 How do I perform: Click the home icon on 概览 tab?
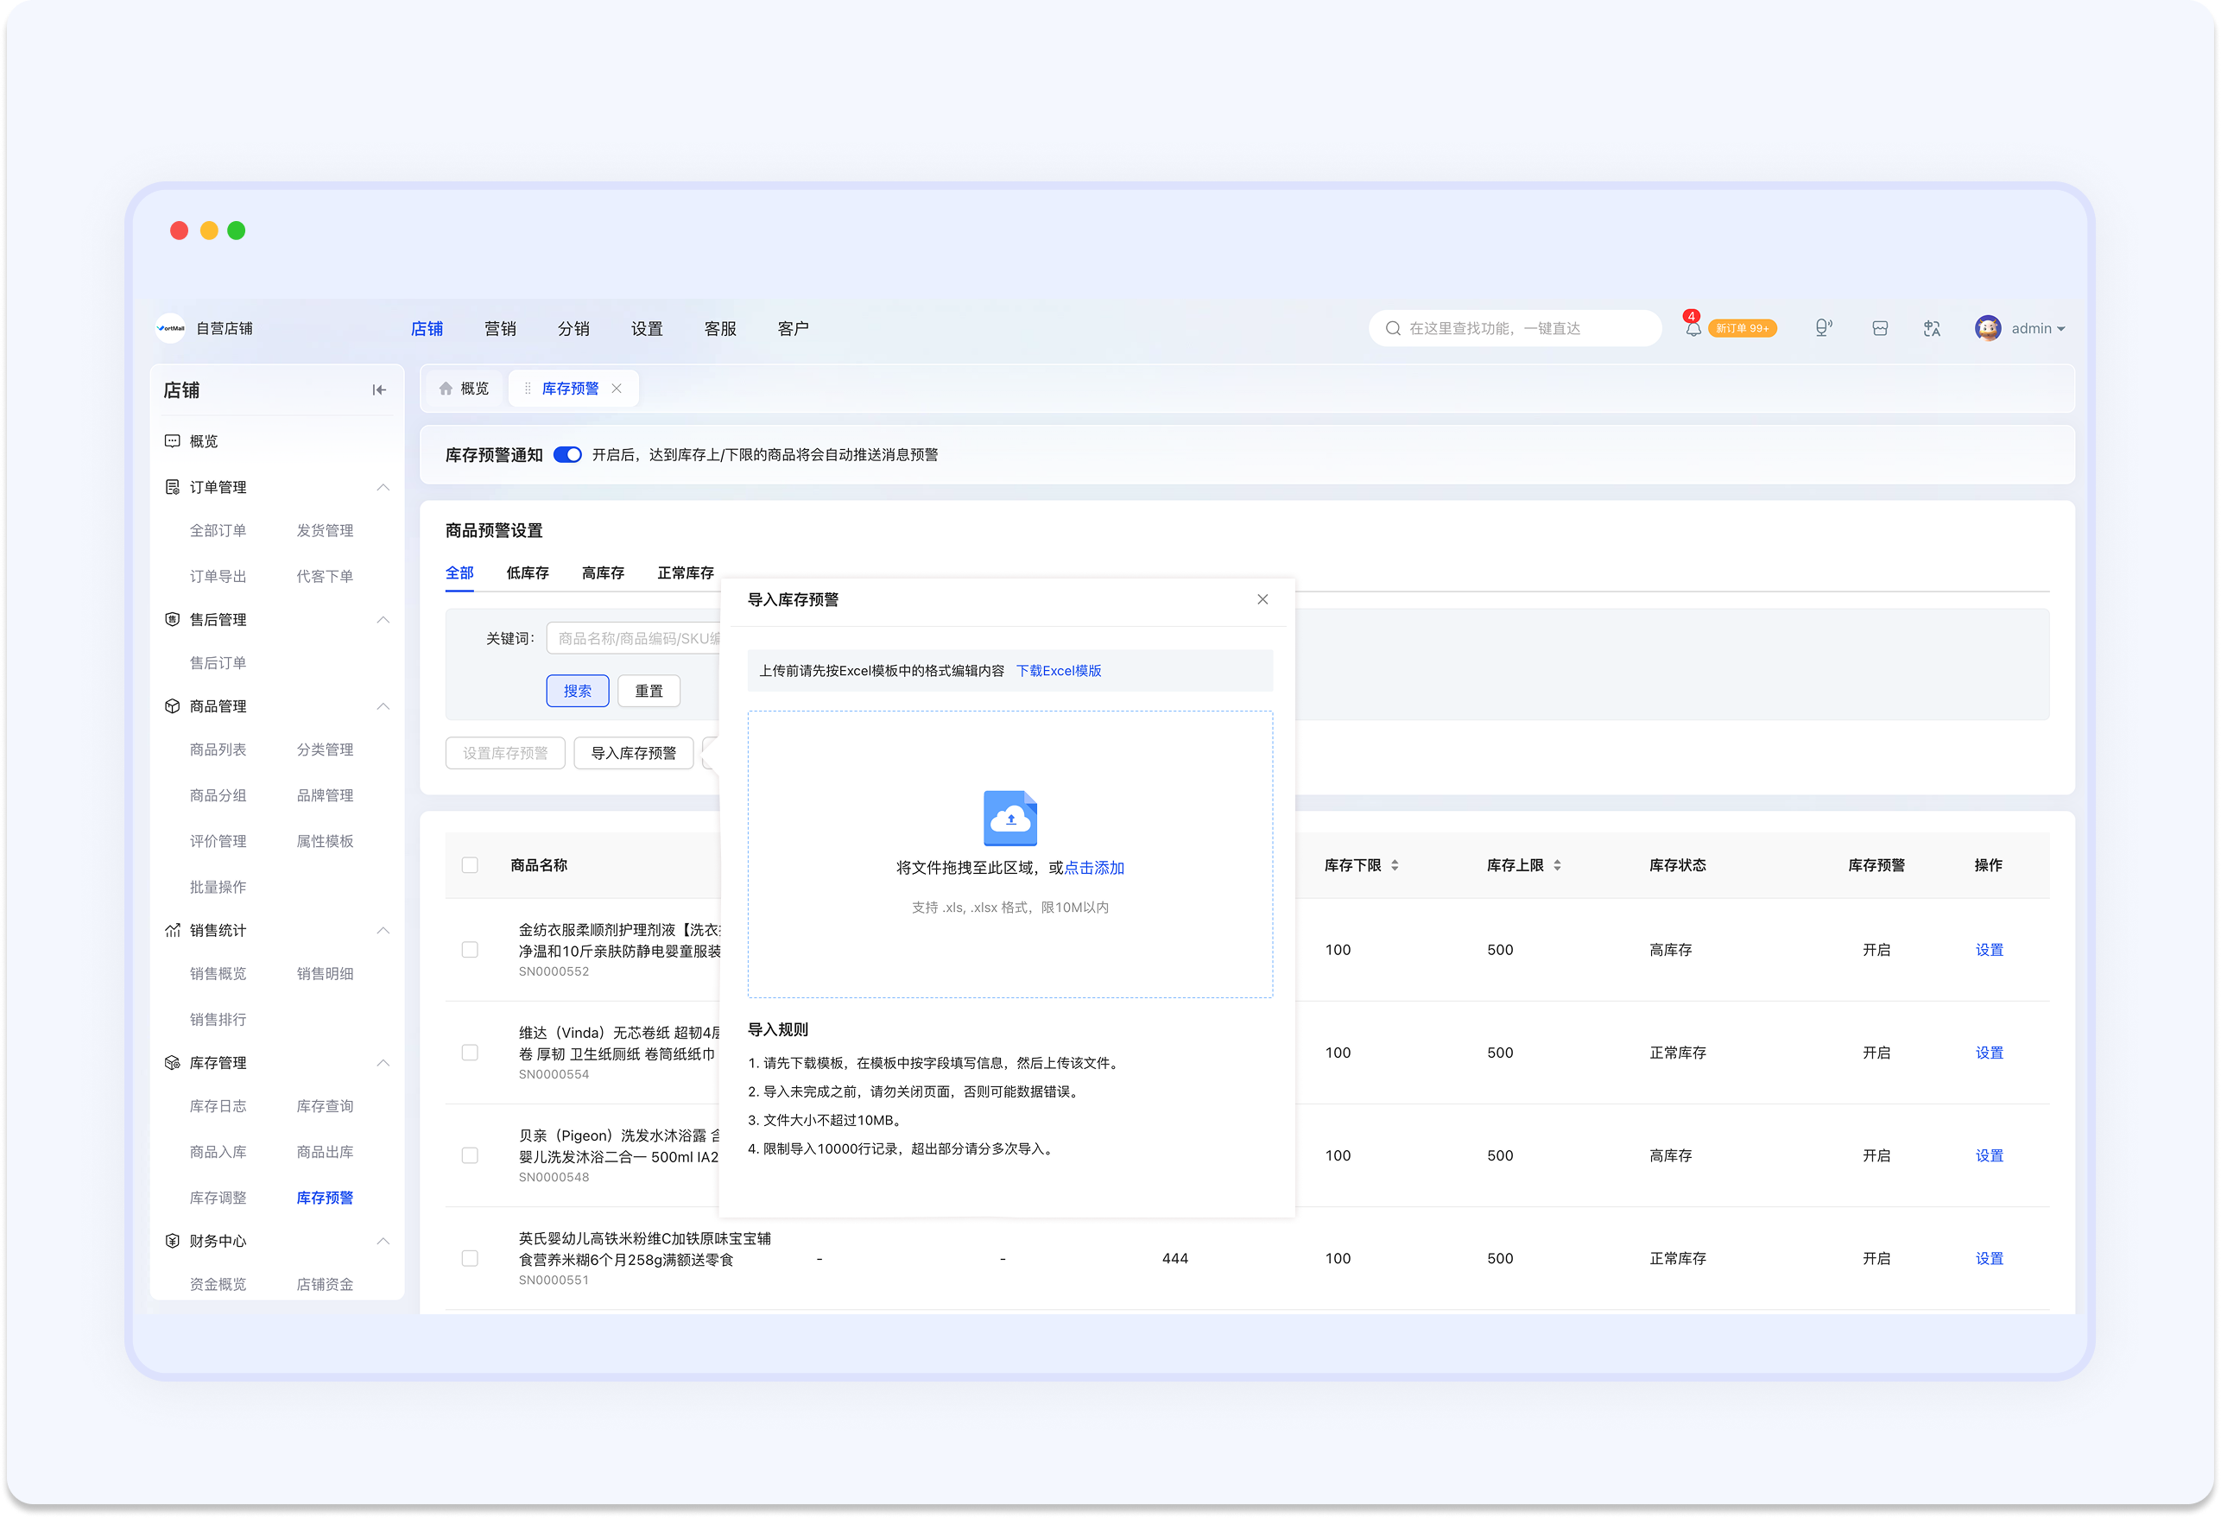point(446,388)
